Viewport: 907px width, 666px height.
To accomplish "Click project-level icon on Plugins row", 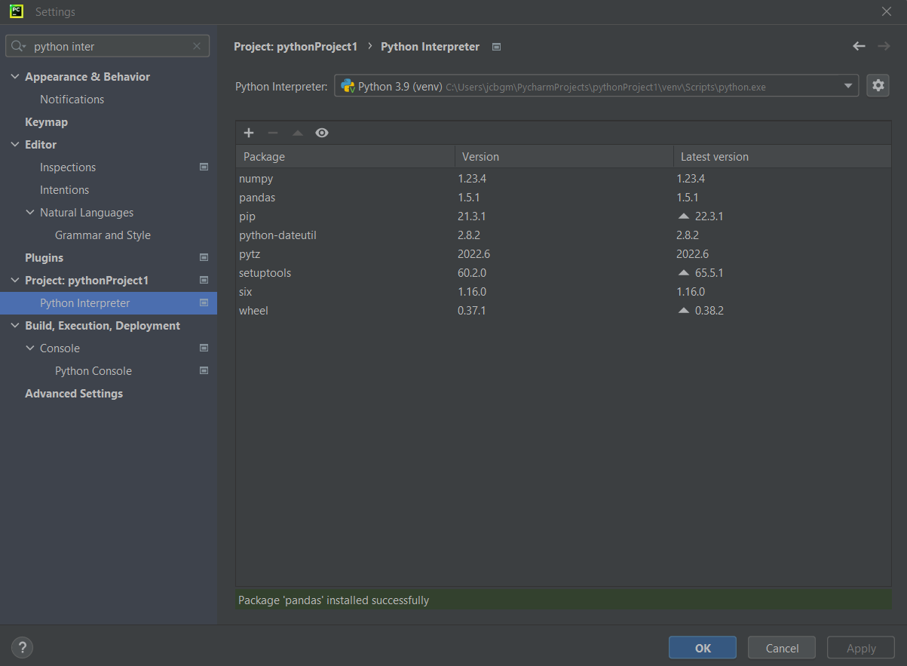I will [x=204, y=257].
